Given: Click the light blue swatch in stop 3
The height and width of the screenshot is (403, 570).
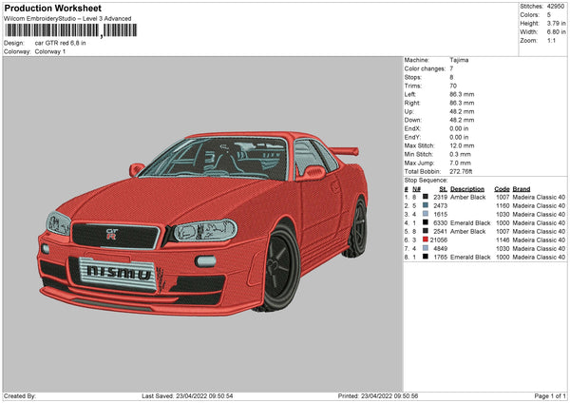Looking at the screenshot, I should tap(425, 214).
